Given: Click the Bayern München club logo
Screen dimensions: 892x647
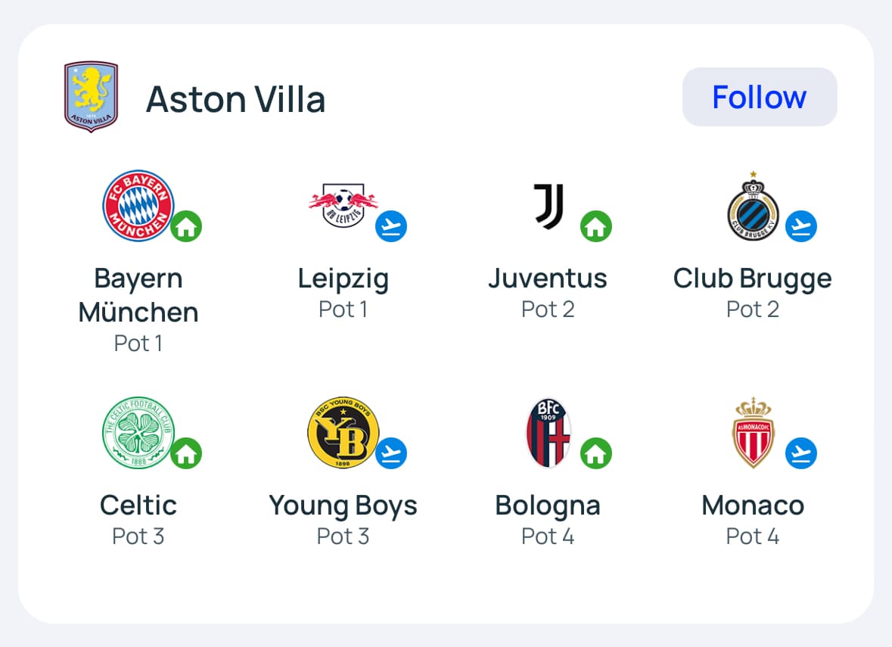Looking at the screenshot, I should tap(138, 205).
